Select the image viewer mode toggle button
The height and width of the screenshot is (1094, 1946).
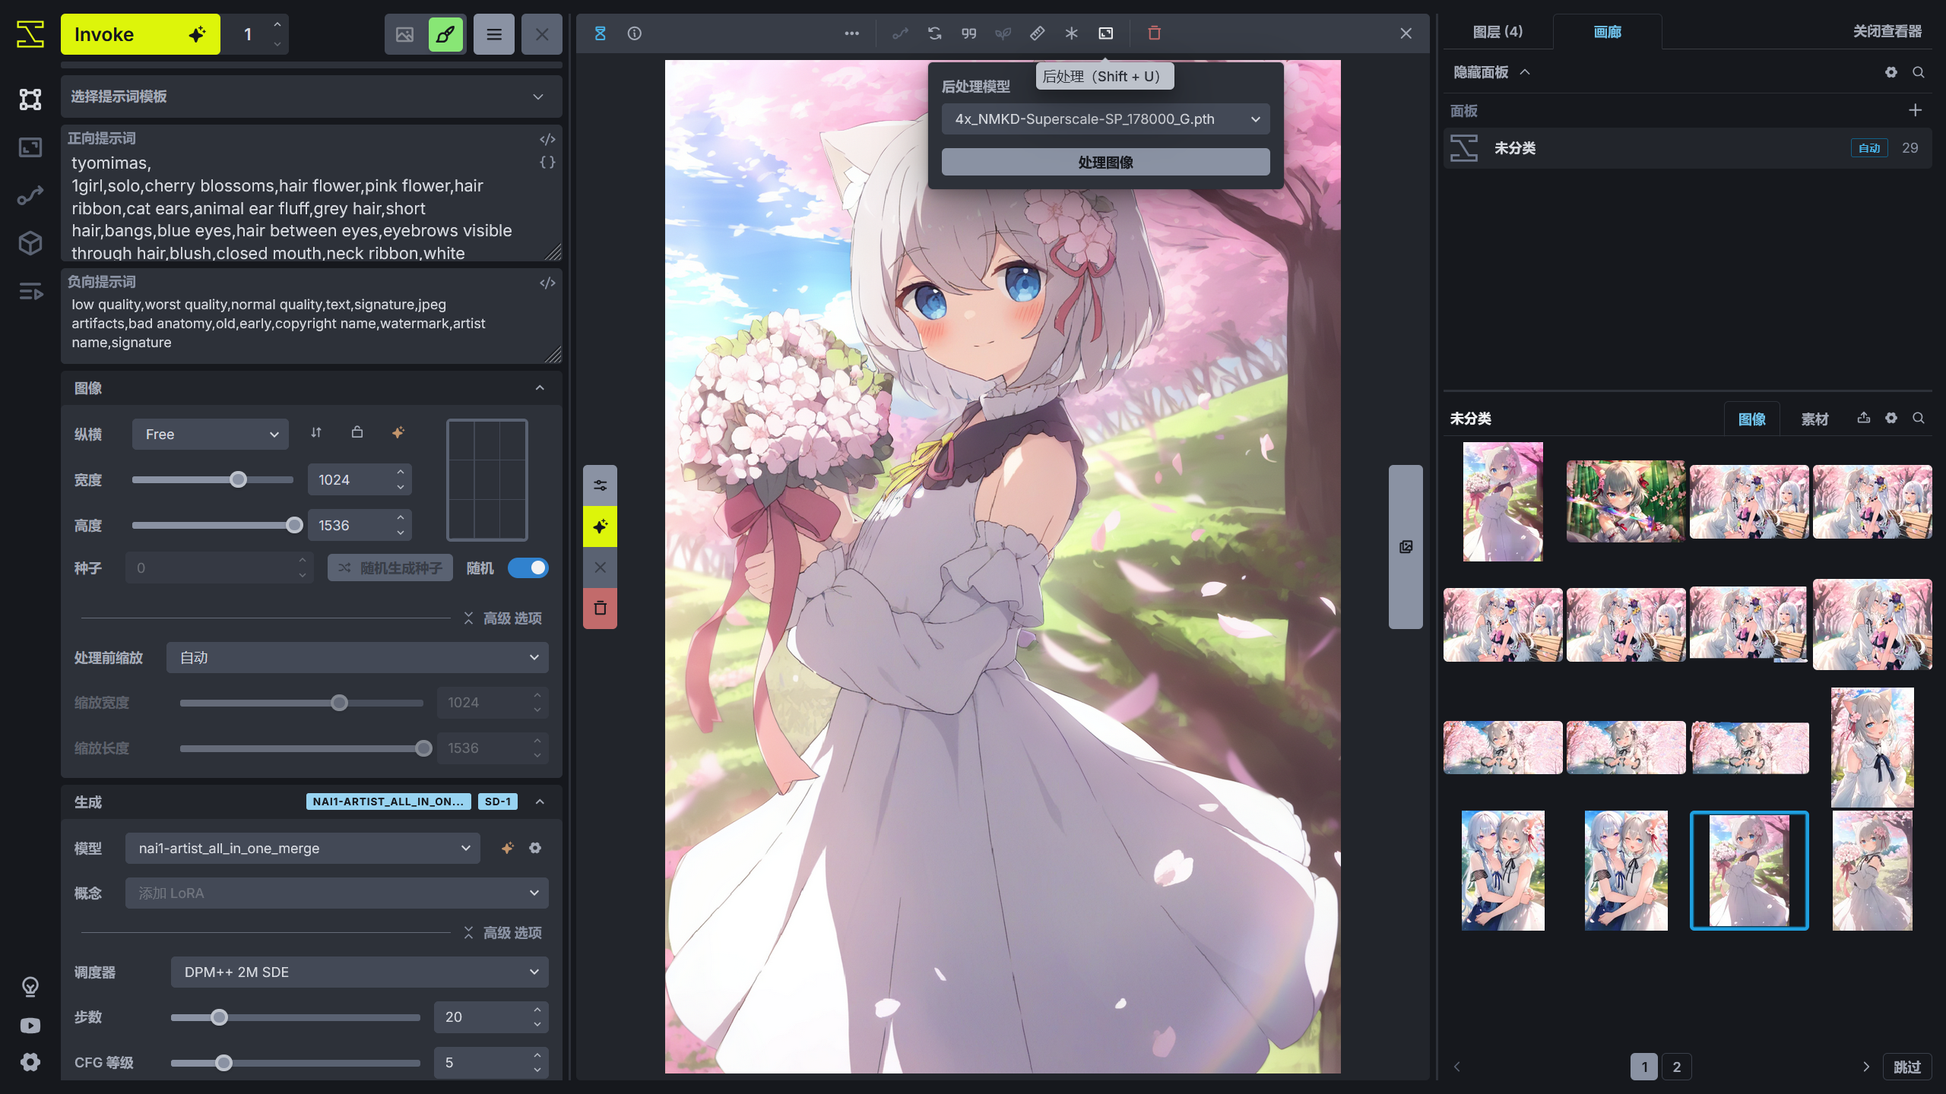click(404, 33)
